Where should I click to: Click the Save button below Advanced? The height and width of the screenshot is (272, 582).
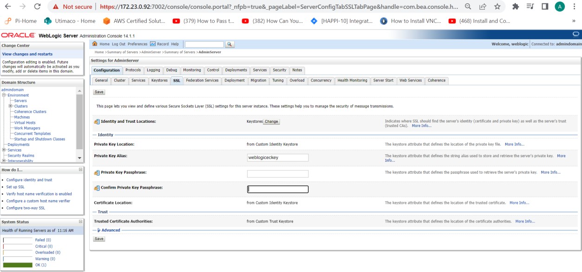[x=99, y=239]
